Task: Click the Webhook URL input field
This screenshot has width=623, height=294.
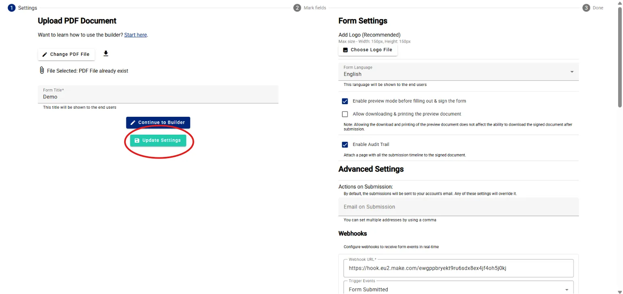Action: coord(459,268)
